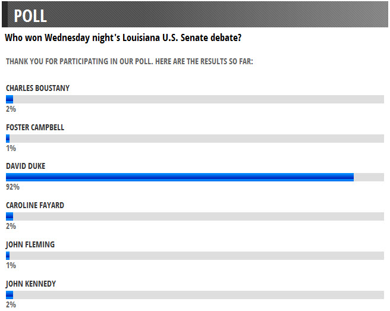390x311 pixels.
Task: Click John Fleming's result bar
Action: coord(195,256)
